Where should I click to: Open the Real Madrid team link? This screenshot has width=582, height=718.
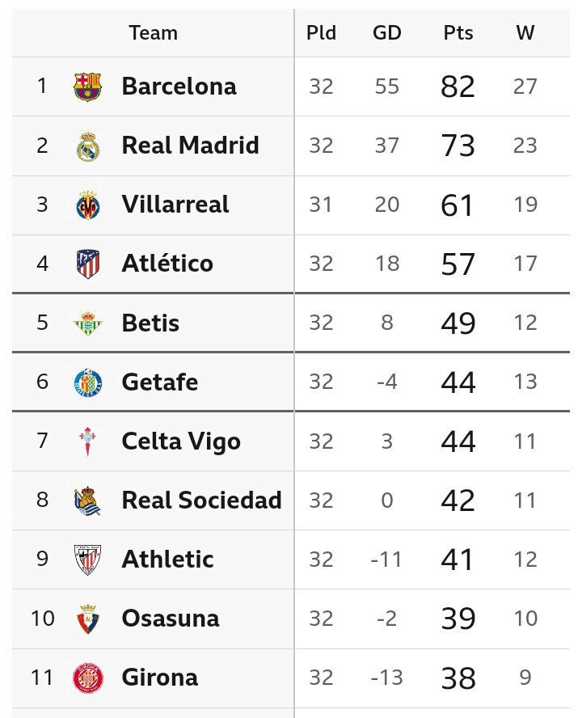coord(190,146)
